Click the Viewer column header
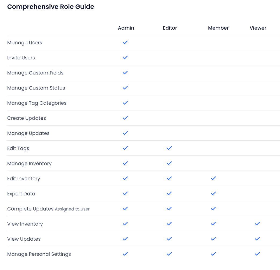This screenshot has height=270, width=280. coord(258,28)
